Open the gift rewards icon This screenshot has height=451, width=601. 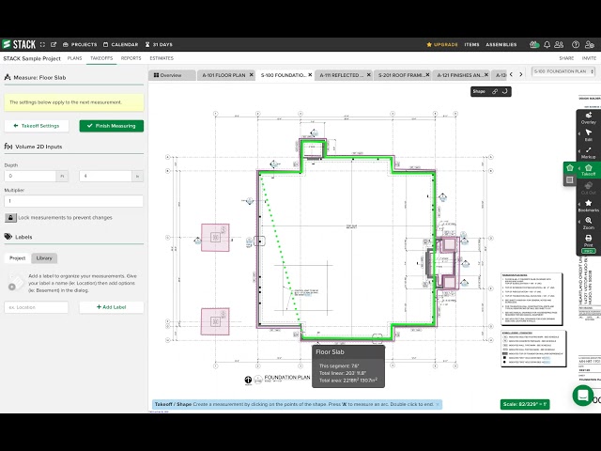click(534, 44)
